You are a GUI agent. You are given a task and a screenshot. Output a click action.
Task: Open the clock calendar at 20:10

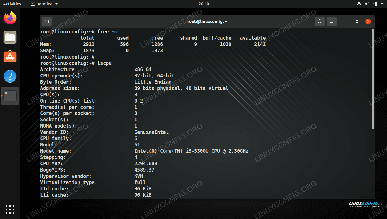point(204,4)
